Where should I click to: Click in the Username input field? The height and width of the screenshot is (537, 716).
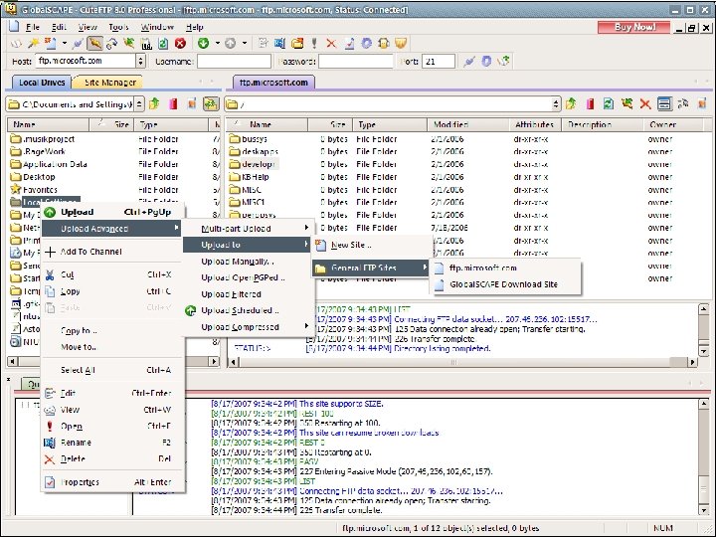click(234, 62)
